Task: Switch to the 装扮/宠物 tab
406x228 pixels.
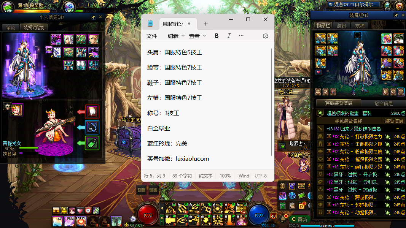Action: click(x=34, y=27)
